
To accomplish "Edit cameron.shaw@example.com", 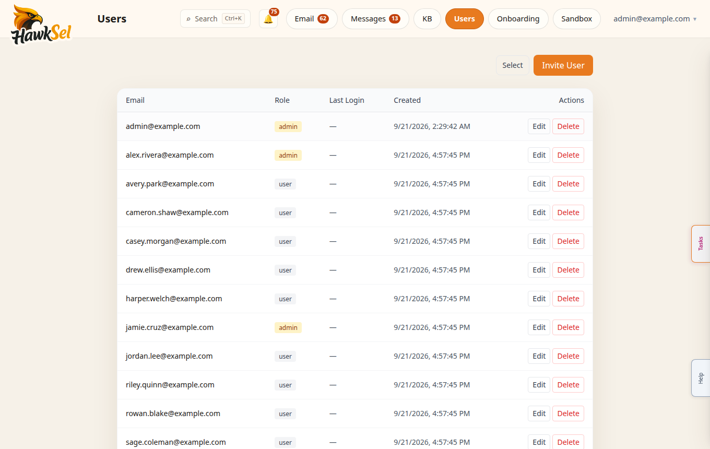I will [x=539, y=212].
